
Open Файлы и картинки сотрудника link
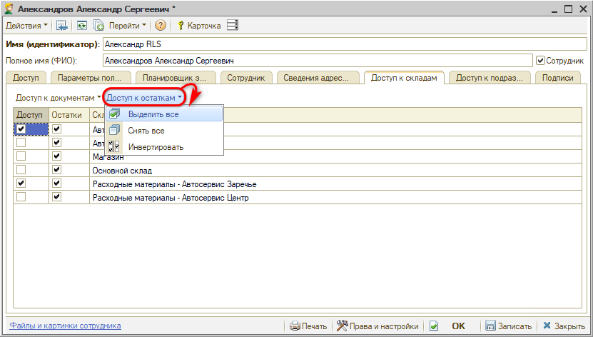tap(65, 326)
